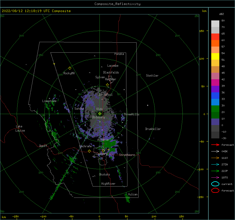Click the Banff town label
This screenshot has width=235, height=220.
(43, 146)
